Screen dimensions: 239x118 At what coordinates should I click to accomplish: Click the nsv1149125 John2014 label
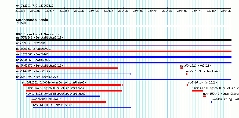[x=33, y=71]
